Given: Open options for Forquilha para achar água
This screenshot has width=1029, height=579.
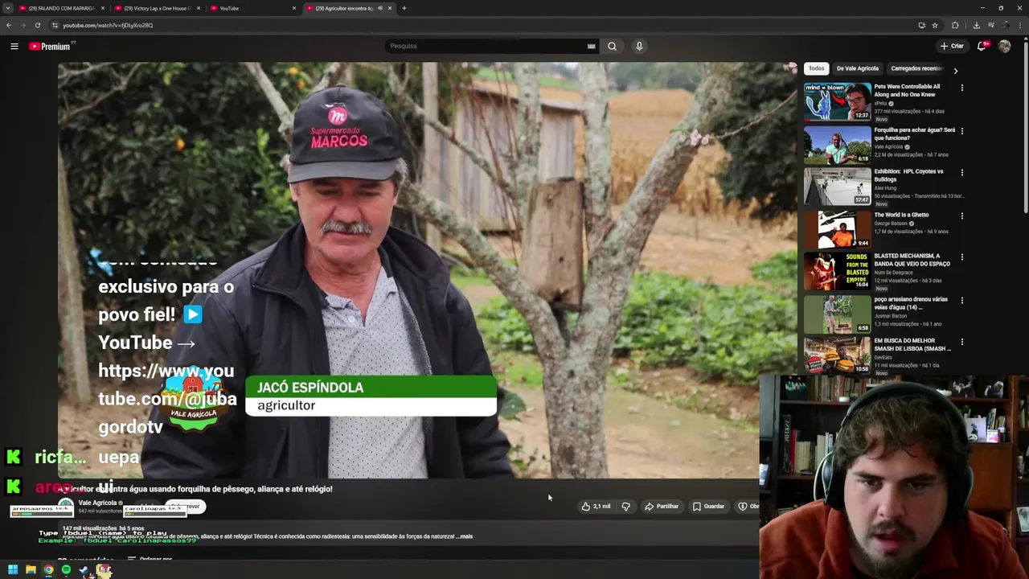Looking at the screenshot, I should [x=961, y=130].
